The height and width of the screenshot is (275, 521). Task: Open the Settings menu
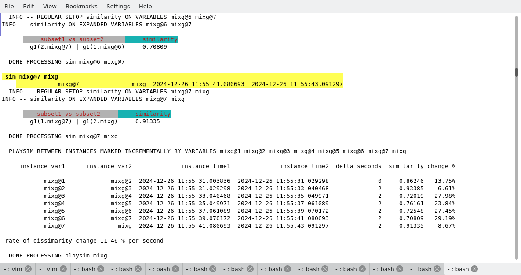(118, 6)
